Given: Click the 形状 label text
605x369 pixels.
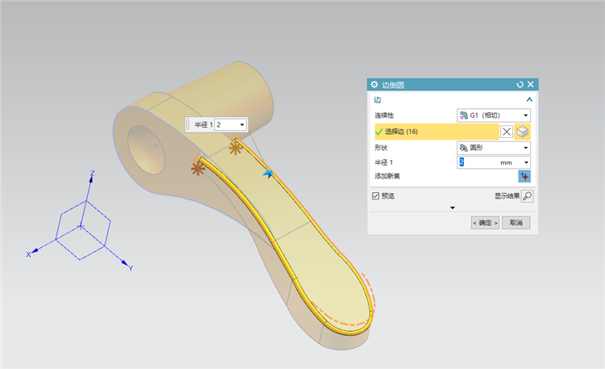Looking at the screenshot, I should coord(381,148).
